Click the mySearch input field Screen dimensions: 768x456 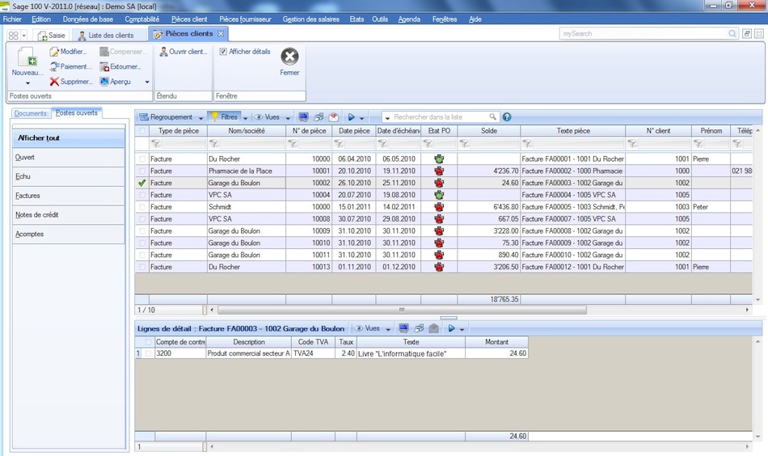coord(644,34)
